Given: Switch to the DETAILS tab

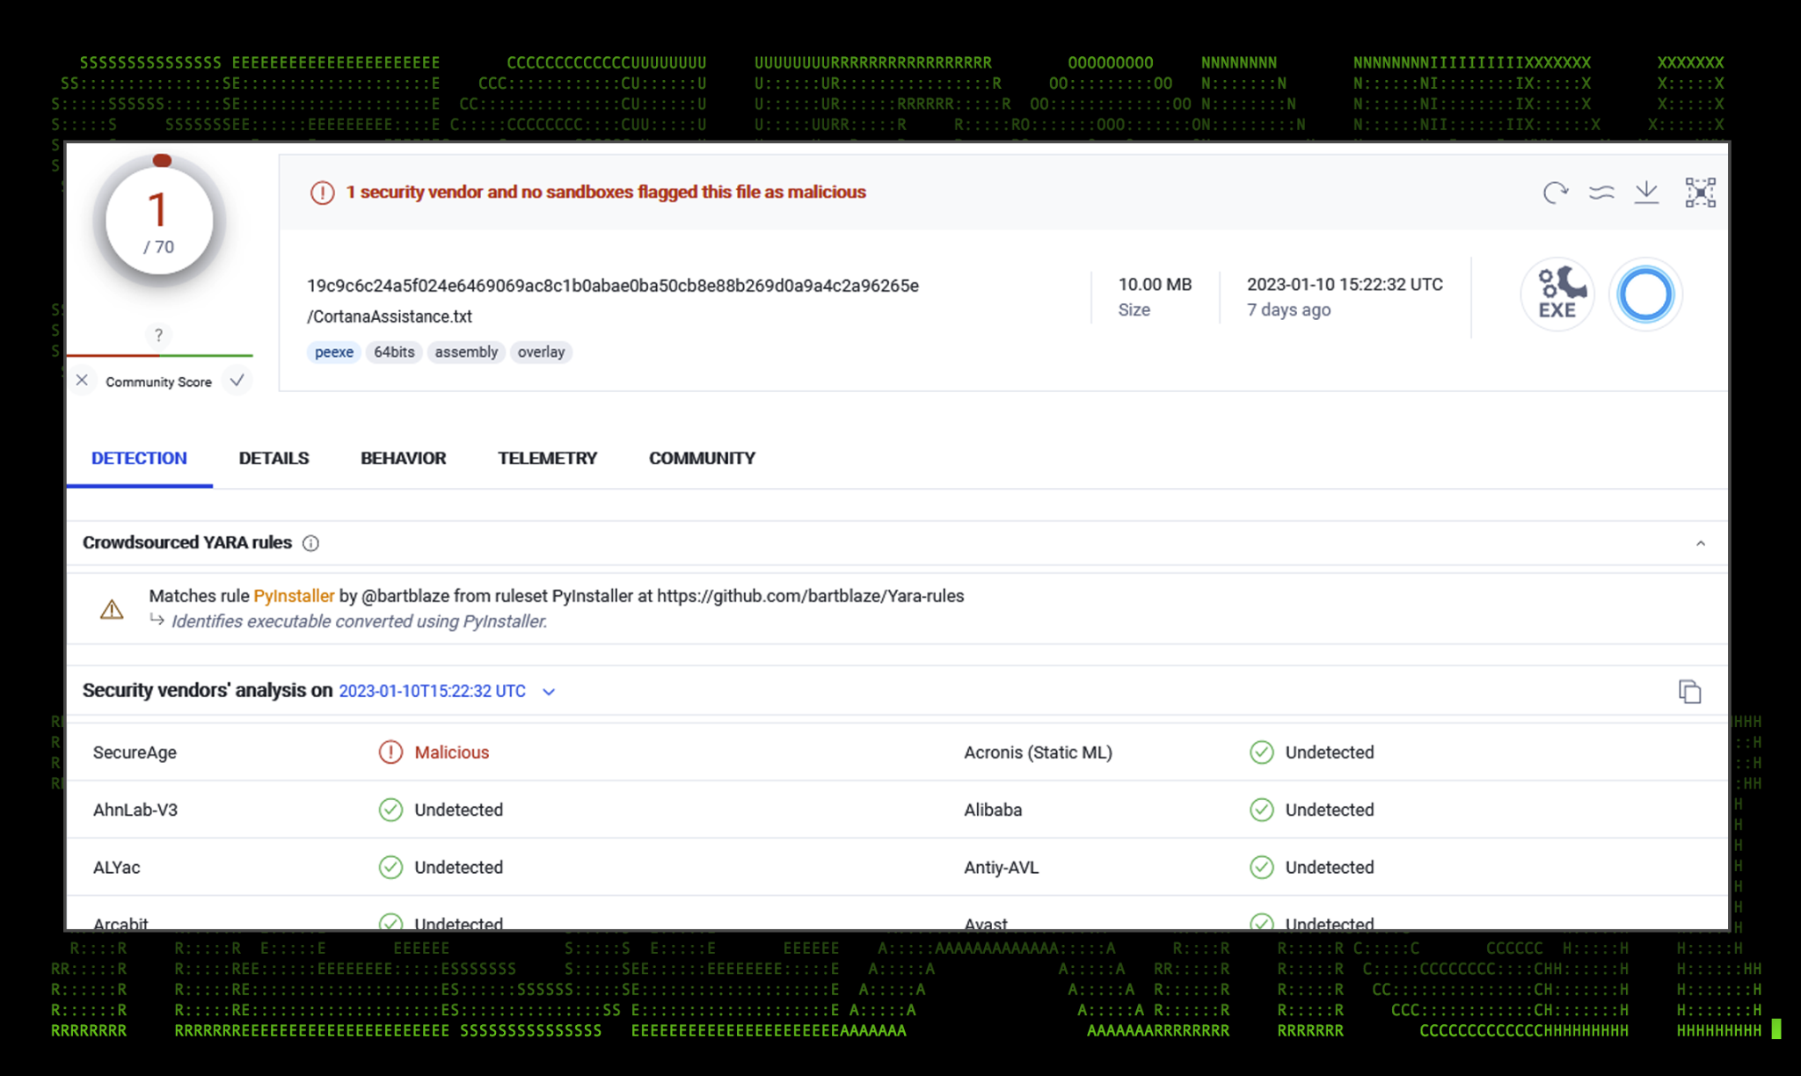Looking at the screenshot, I should click(x=273, y=458).
